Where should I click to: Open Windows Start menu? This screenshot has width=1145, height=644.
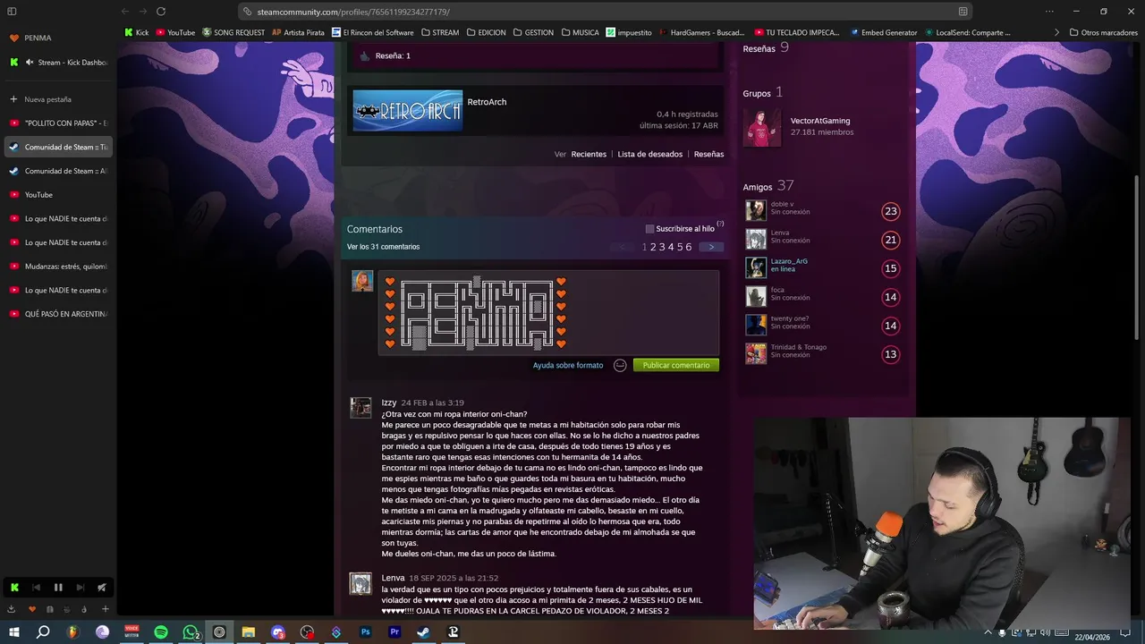click(13, 632)
